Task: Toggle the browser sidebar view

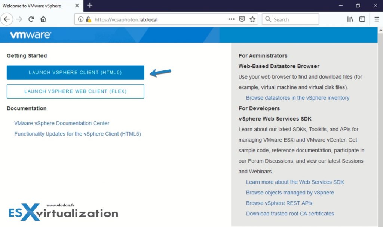Action: pyautogui.click(x=362, y=19)
